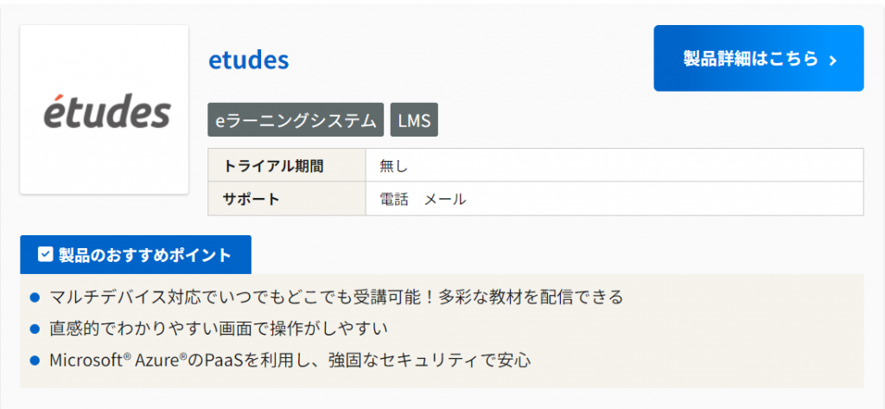
Task: Select the マルチデバイス対応 recommendation line
Action: pyautogui.click(x=336, y=297)
